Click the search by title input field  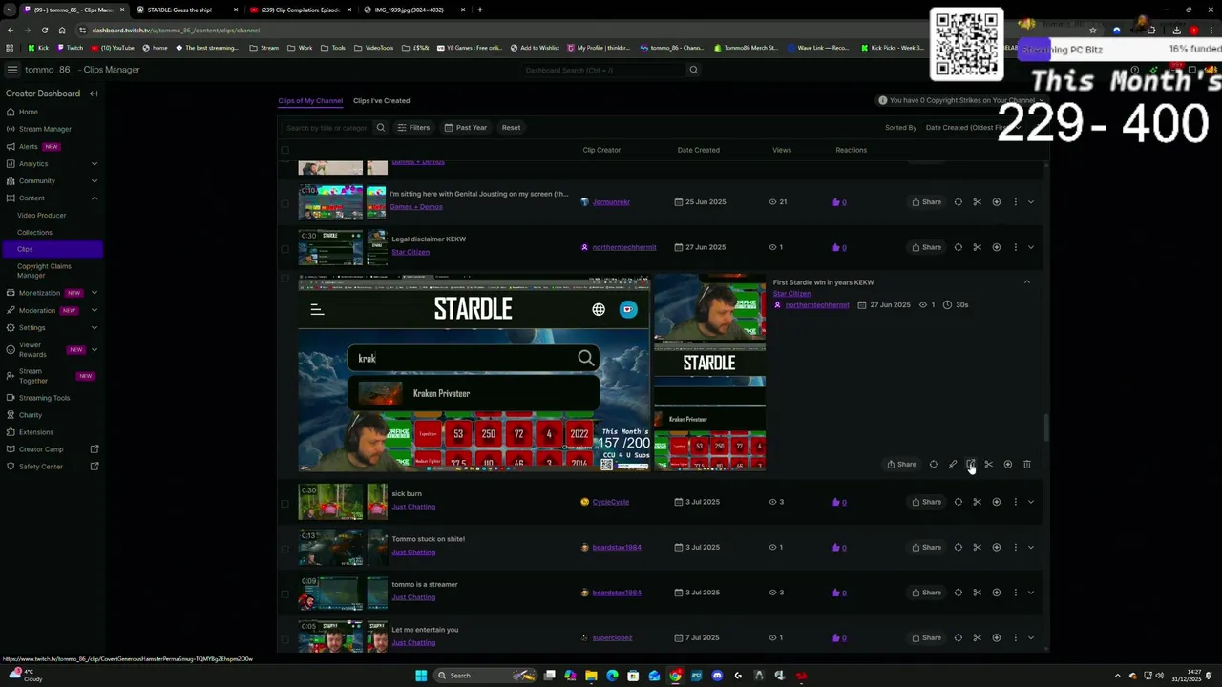(x=327, y=127)
